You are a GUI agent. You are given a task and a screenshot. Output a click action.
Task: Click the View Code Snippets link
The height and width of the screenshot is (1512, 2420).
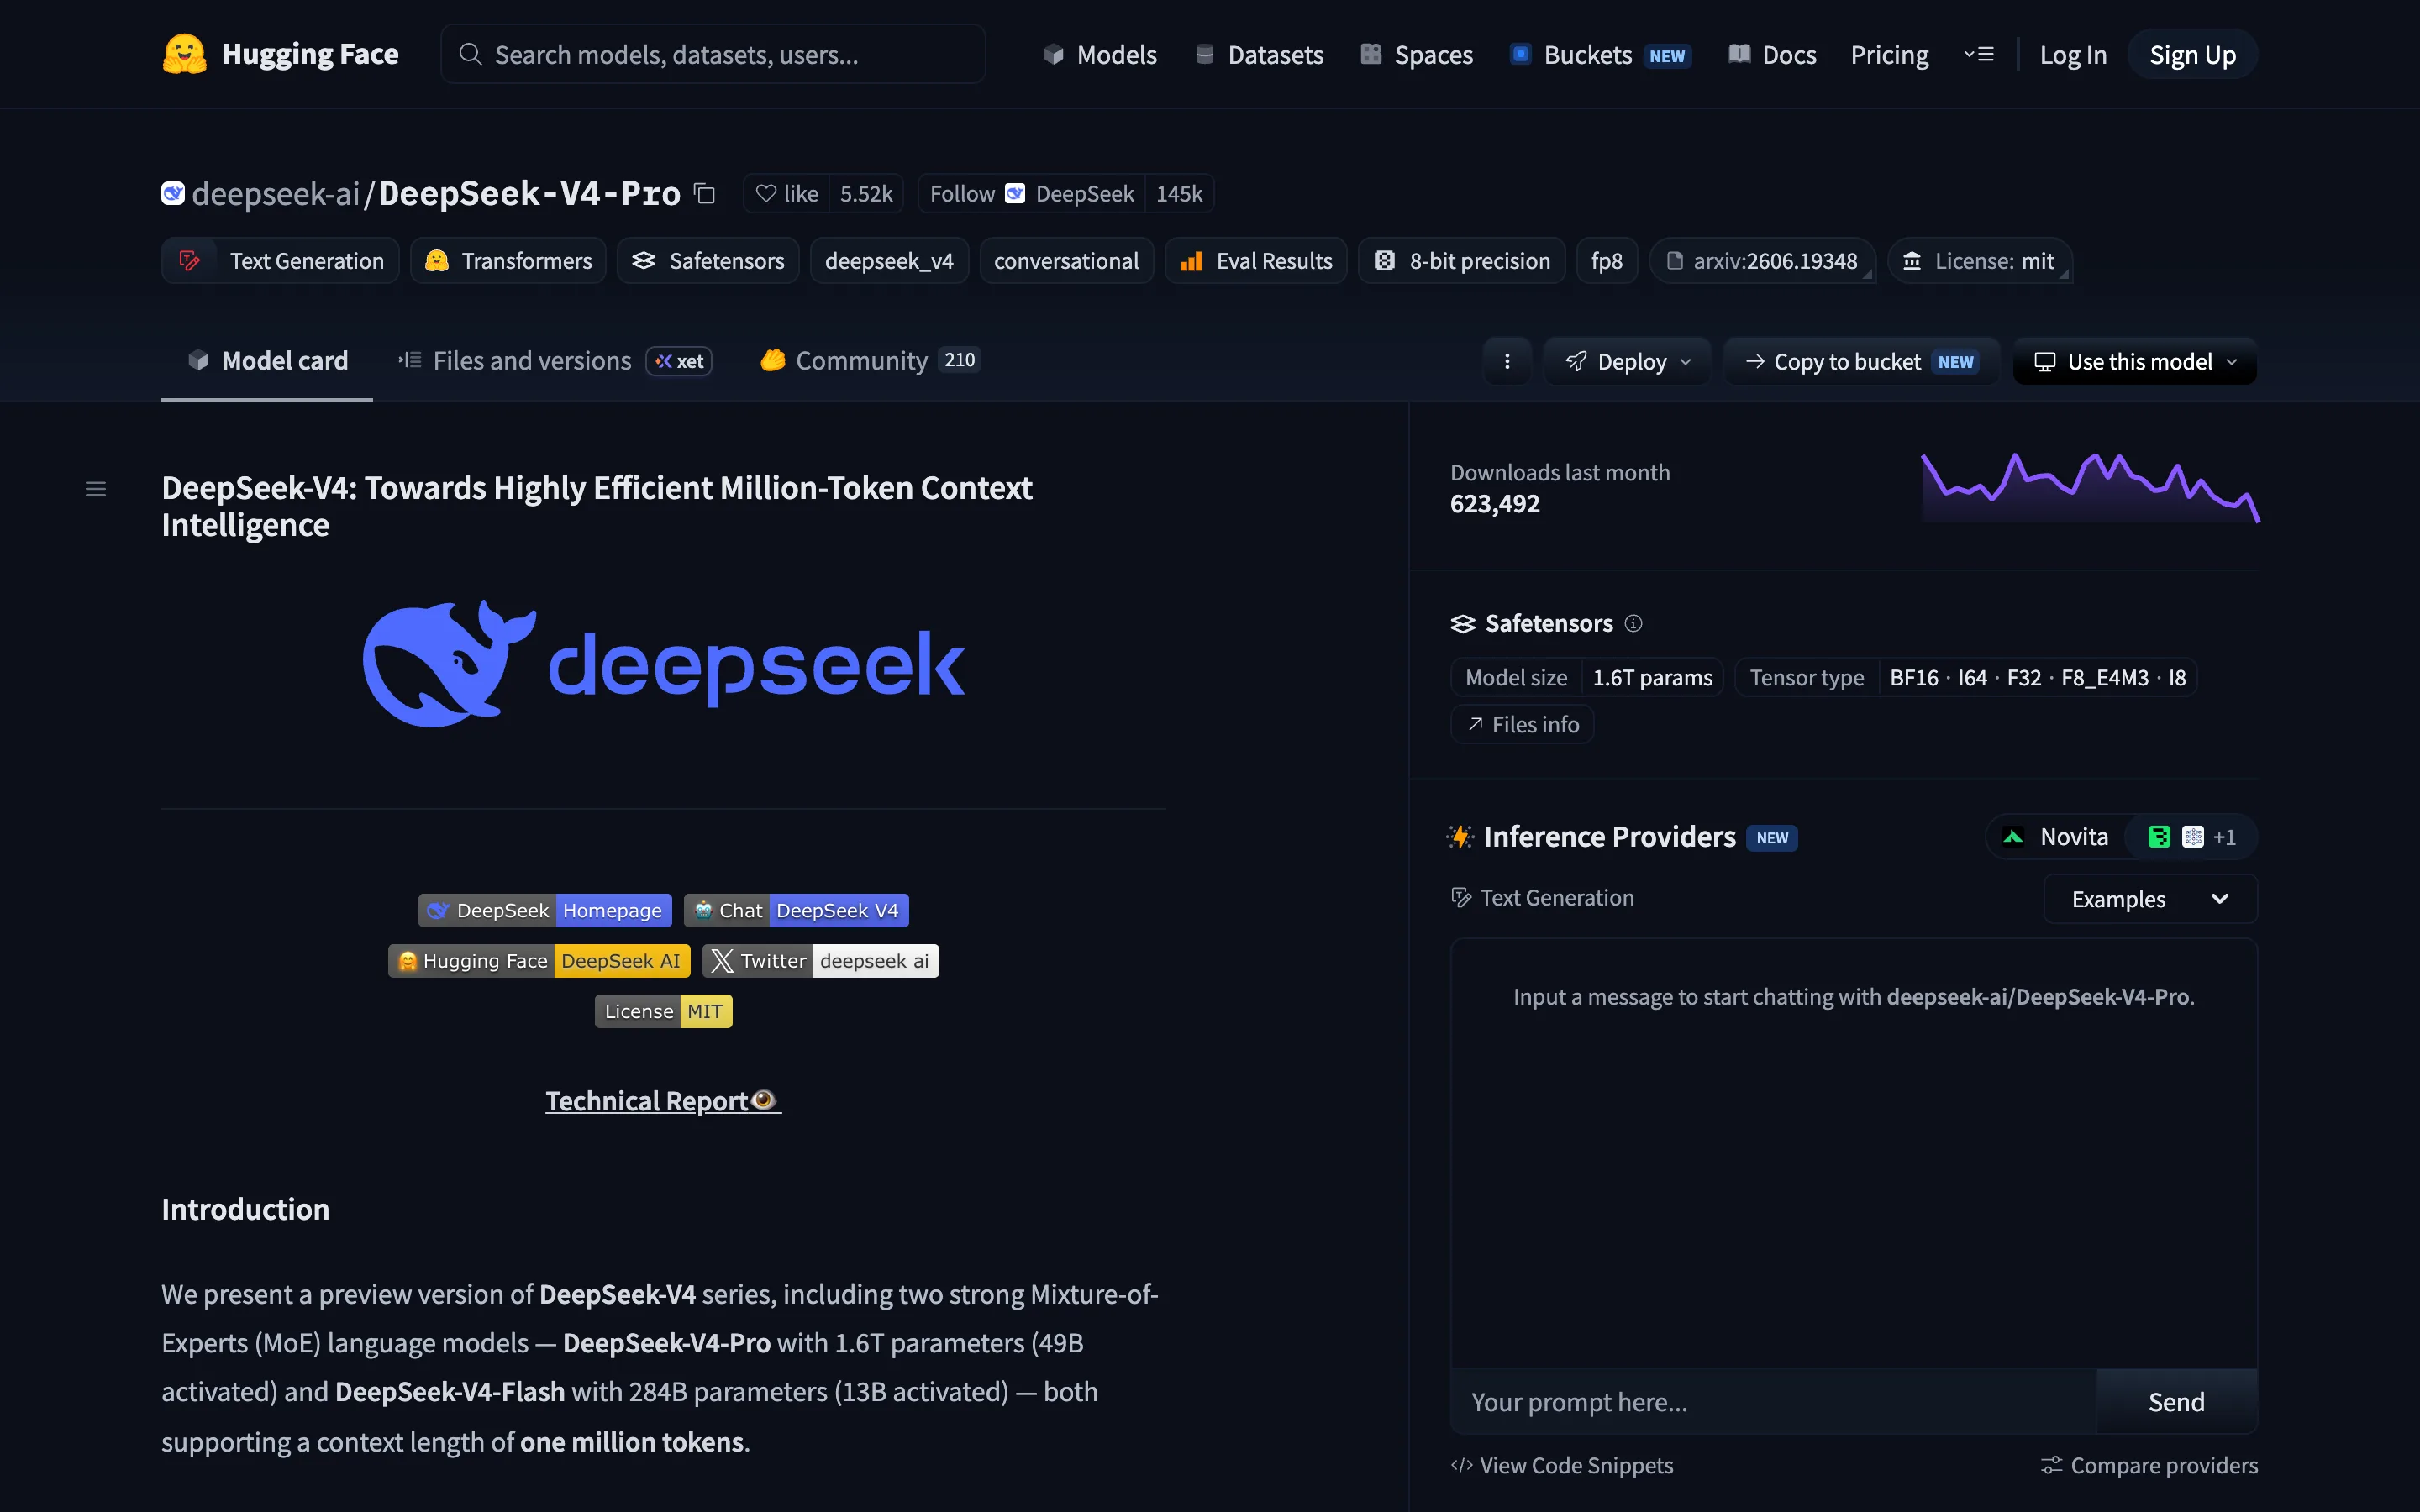(1562, 1465)
